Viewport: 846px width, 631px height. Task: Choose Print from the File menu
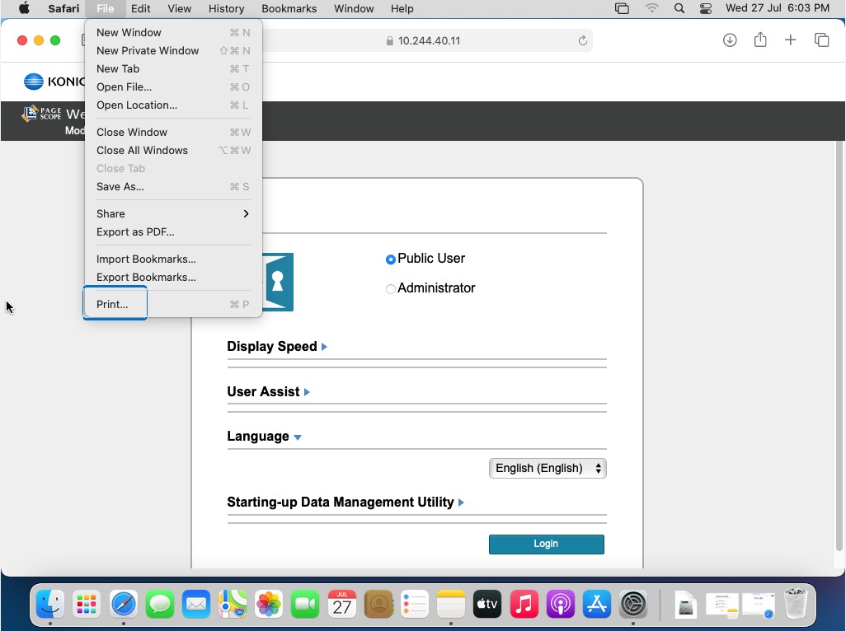point(113,304)
